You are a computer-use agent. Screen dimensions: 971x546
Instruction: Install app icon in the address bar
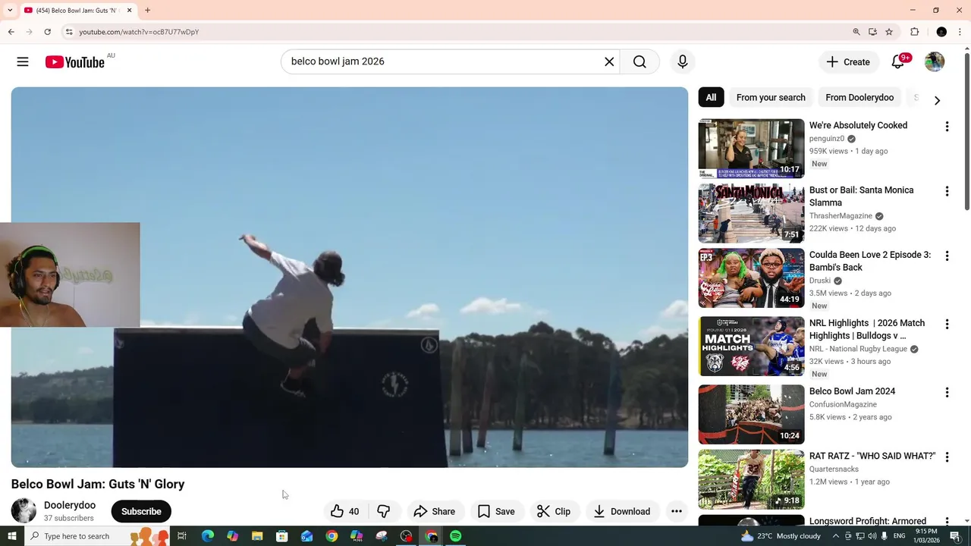(x=872, y=32)
